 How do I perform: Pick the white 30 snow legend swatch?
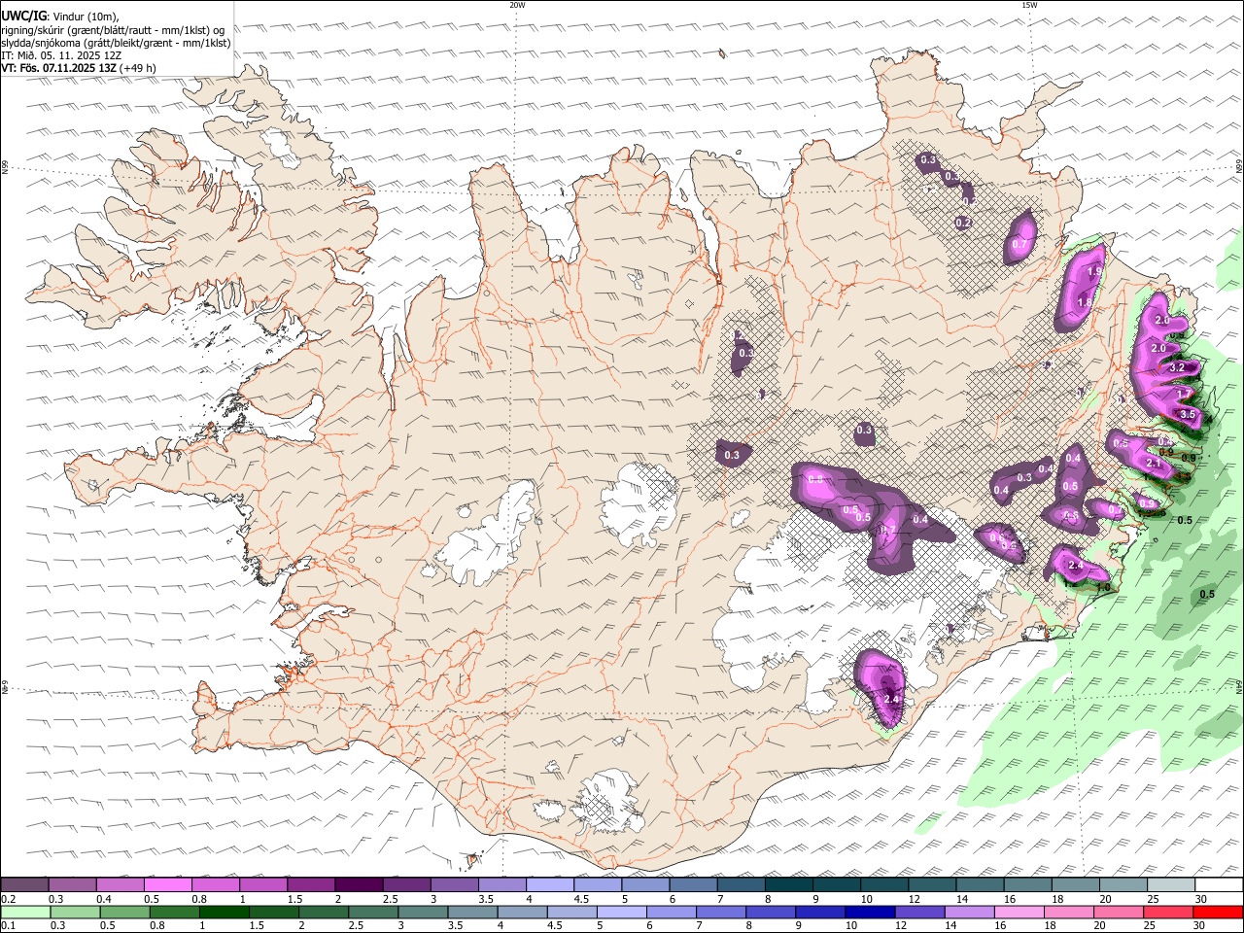1219,885
